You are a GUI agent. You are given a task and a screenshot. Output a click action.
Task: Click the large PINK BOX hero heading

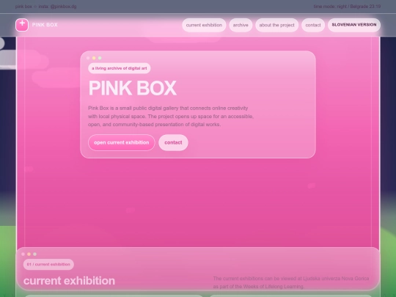132,88
